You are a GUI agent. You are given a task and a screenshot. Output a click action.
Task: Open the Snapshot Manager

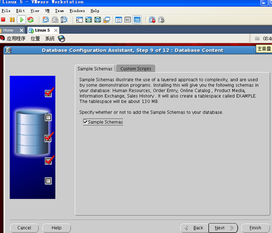(64, 20)
